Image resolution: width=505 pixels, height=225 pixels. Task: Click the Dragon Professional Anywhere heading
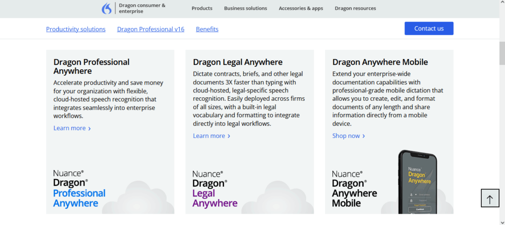(x=91, y=66)
